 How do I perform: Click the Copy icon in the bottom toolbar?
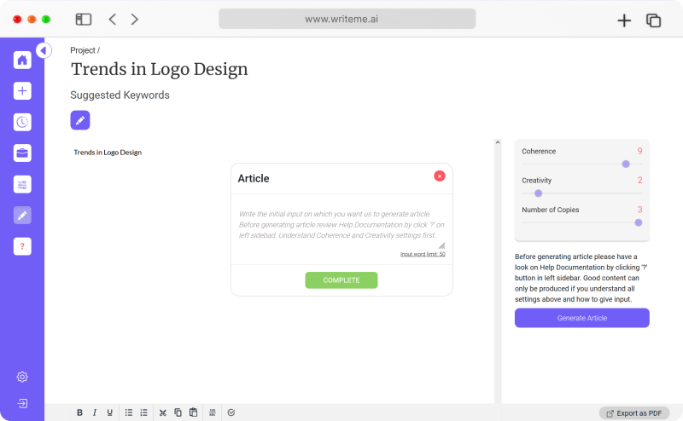178,412
